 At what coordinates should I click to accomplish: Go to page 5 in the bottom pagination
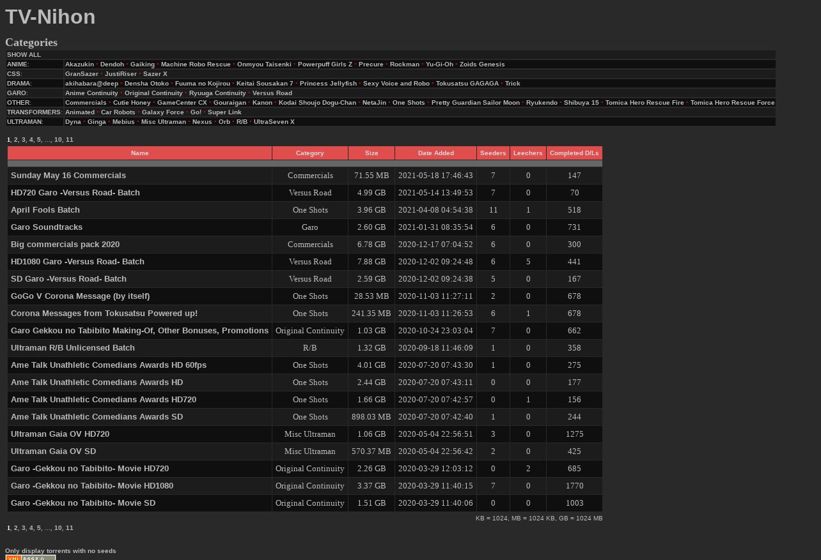pyautogui.click(x=39, y=528)
